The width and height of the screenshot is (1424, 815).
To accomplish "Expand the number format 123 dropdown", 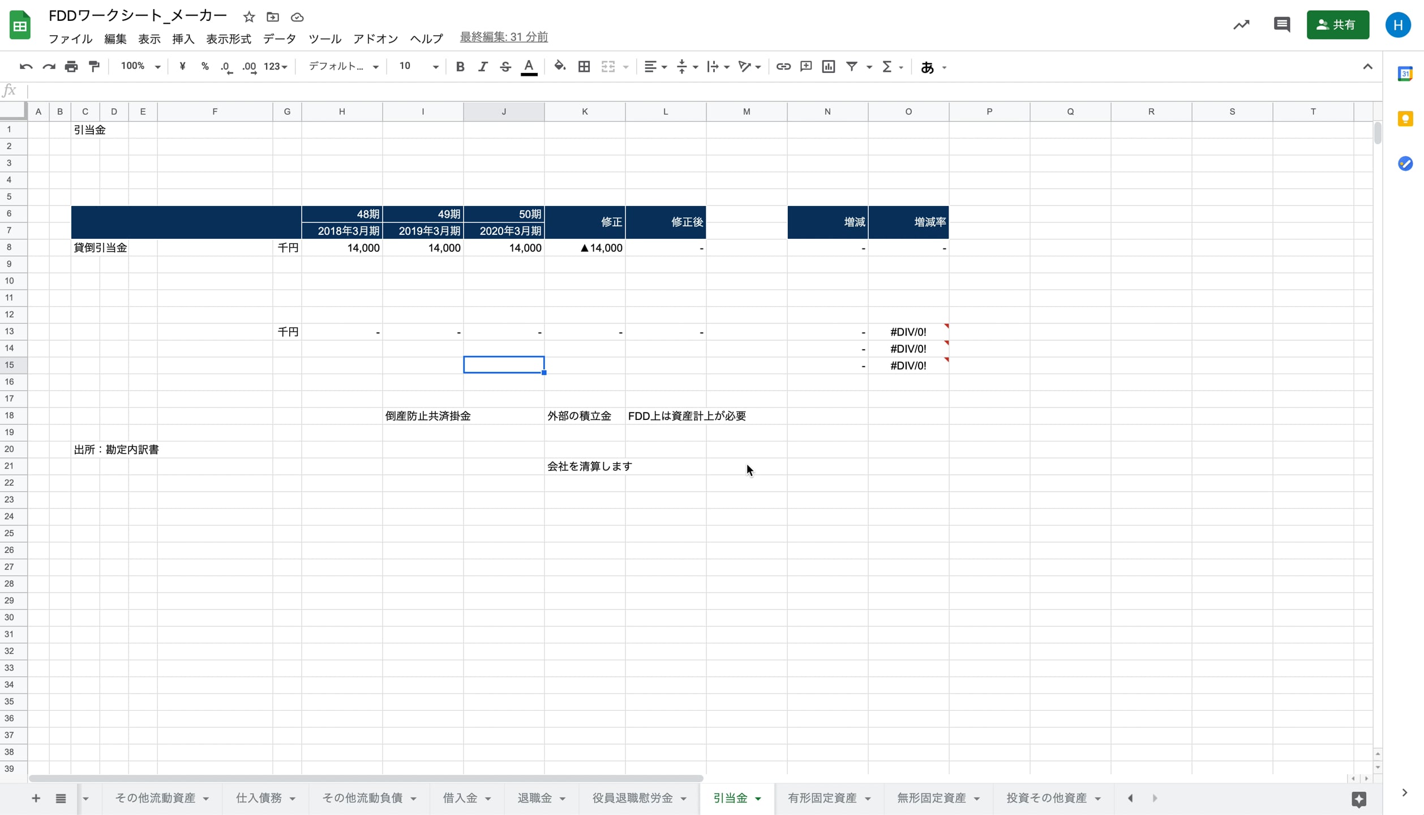I will [x=276, y=67].
